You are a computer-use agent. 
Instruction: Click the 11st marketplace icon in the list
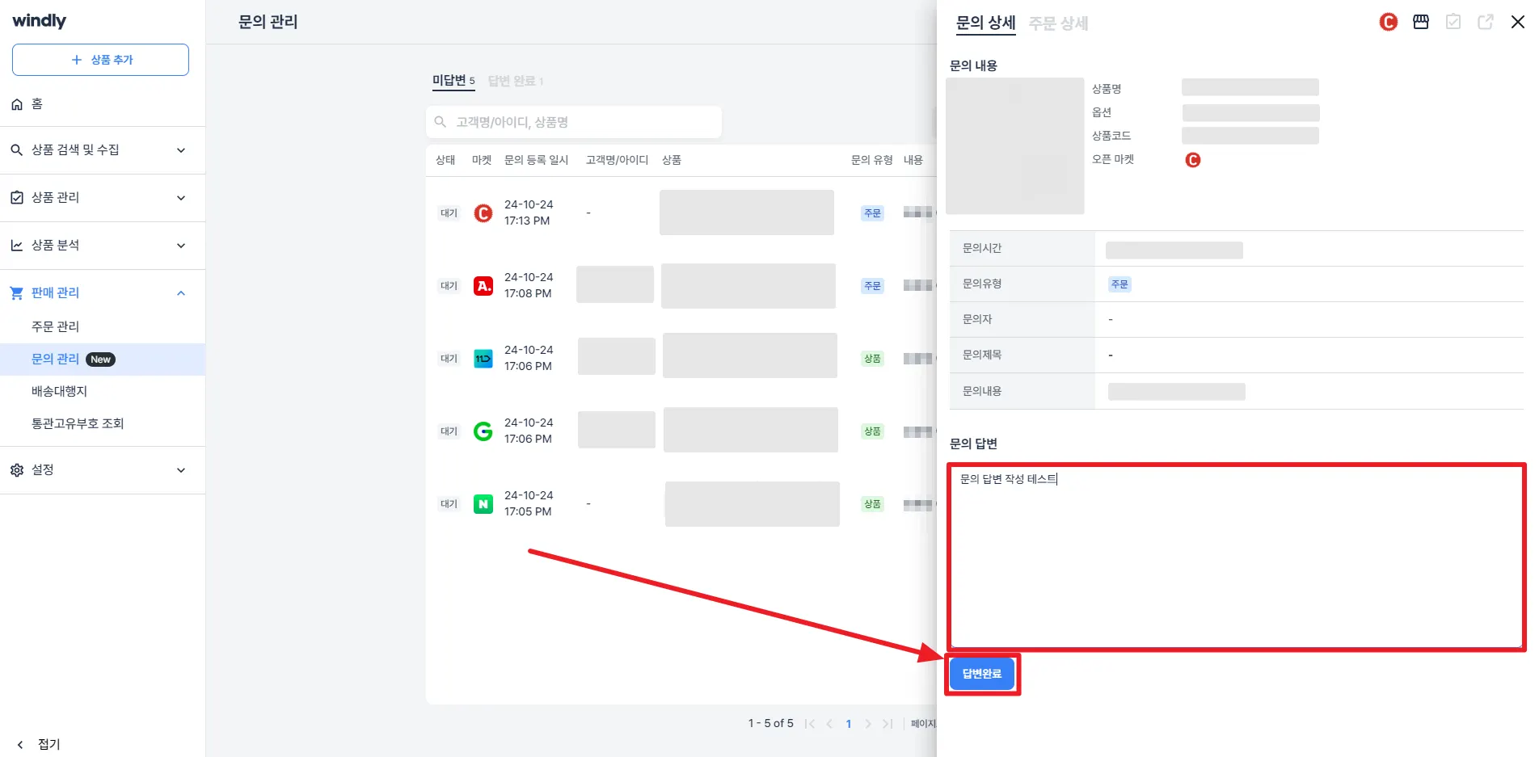pos(483,358)
